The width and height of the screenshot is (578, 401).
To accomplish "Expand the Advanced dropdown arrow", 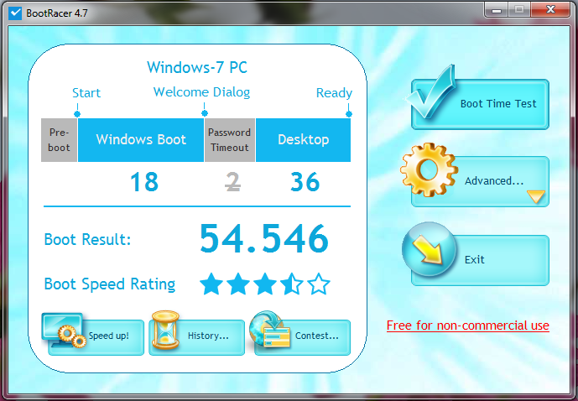I will [x=536, y=196].
